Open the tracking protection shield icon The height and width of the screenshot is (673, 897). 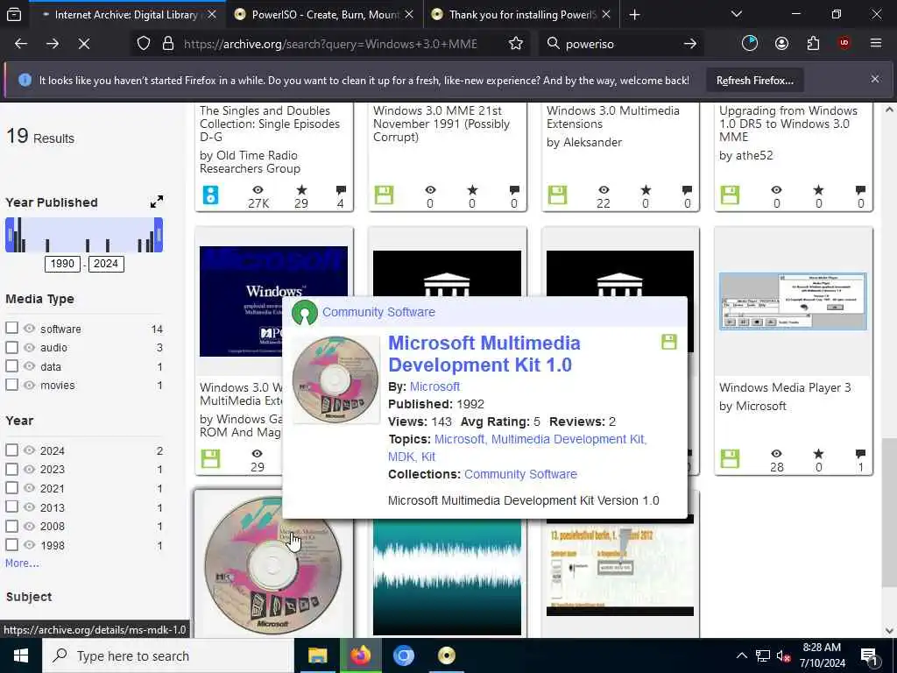[144, 44]
